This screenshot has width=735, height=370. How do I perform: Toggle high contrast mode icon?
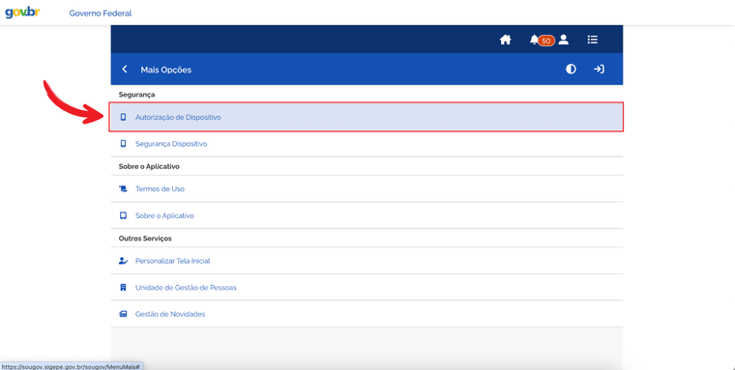[571, 70]
